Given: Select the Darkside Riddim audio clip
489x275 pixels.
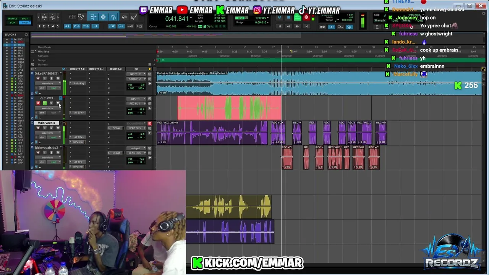Looking at the screenshot, I should [x=319, y=83].
